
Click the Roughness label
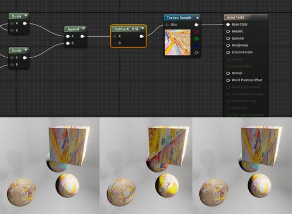[x=240, y=46]
